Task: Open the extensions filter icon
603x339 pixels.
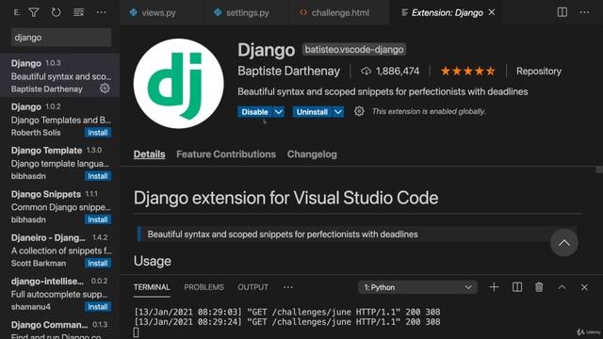Action: tap(34, 12)
